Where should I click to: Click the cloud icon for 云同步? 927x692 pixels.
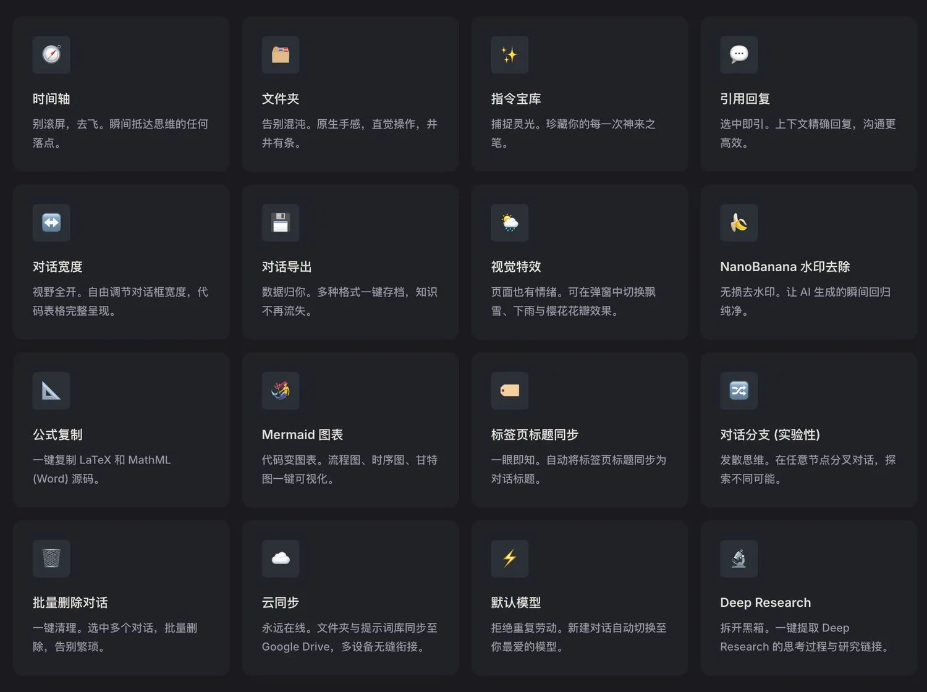[281, 559]
